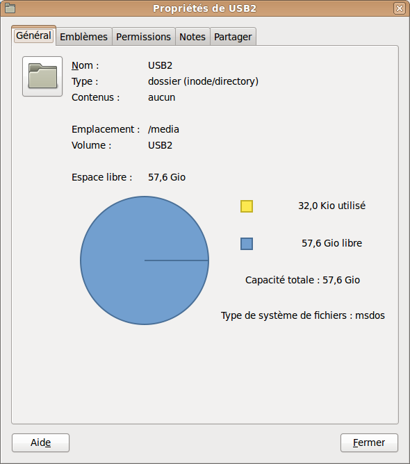Go to the Partager tab
This screenshot has height=464, width=410.
click(233, 37)
